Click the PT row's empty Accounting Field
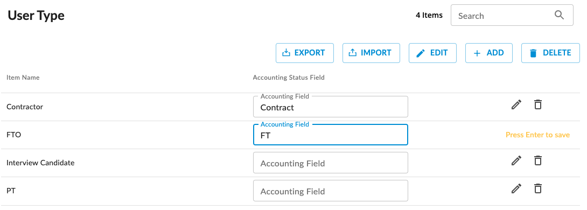587x210 pixels. 331,191
